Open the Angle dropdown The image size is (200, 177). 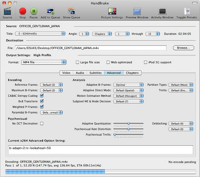84,34
